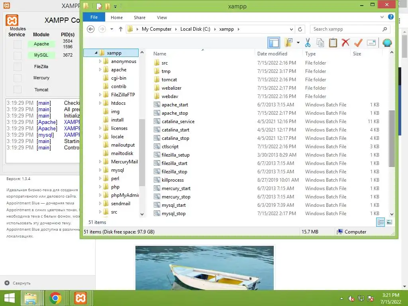408x306 pixels.
Task: Open XAMPP from the taskbar
Action: [x=80, y=298]
